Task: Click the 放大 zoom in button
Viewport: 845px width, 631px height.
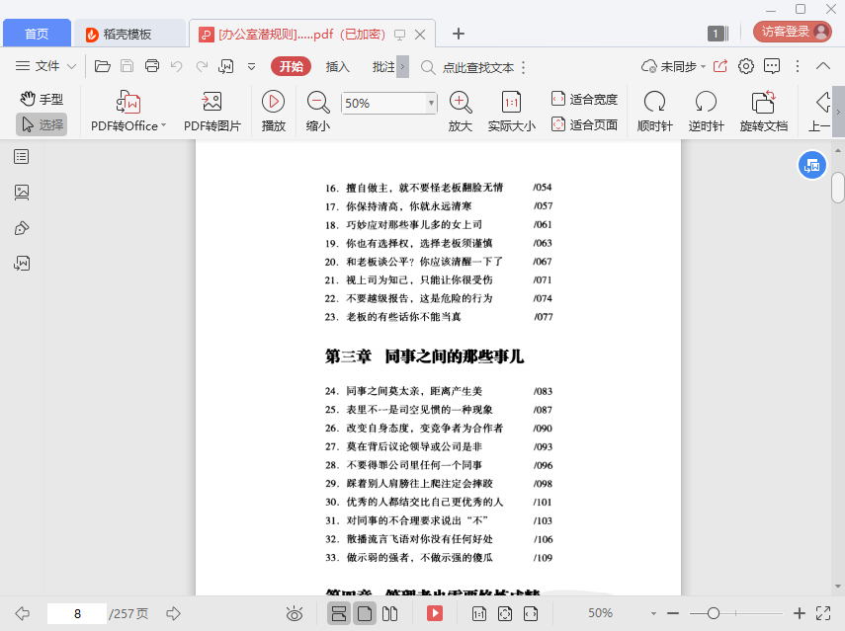Action: (x=461, y=112)
